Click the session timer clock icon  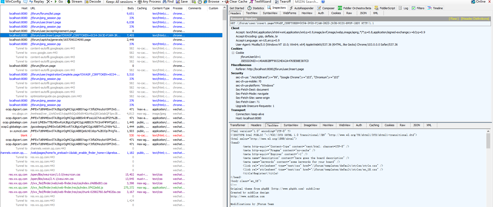pyautogui.click(x=200, y=2)
